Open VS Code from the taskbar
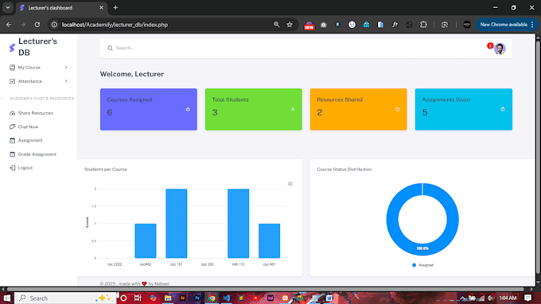 click(226, 298)
